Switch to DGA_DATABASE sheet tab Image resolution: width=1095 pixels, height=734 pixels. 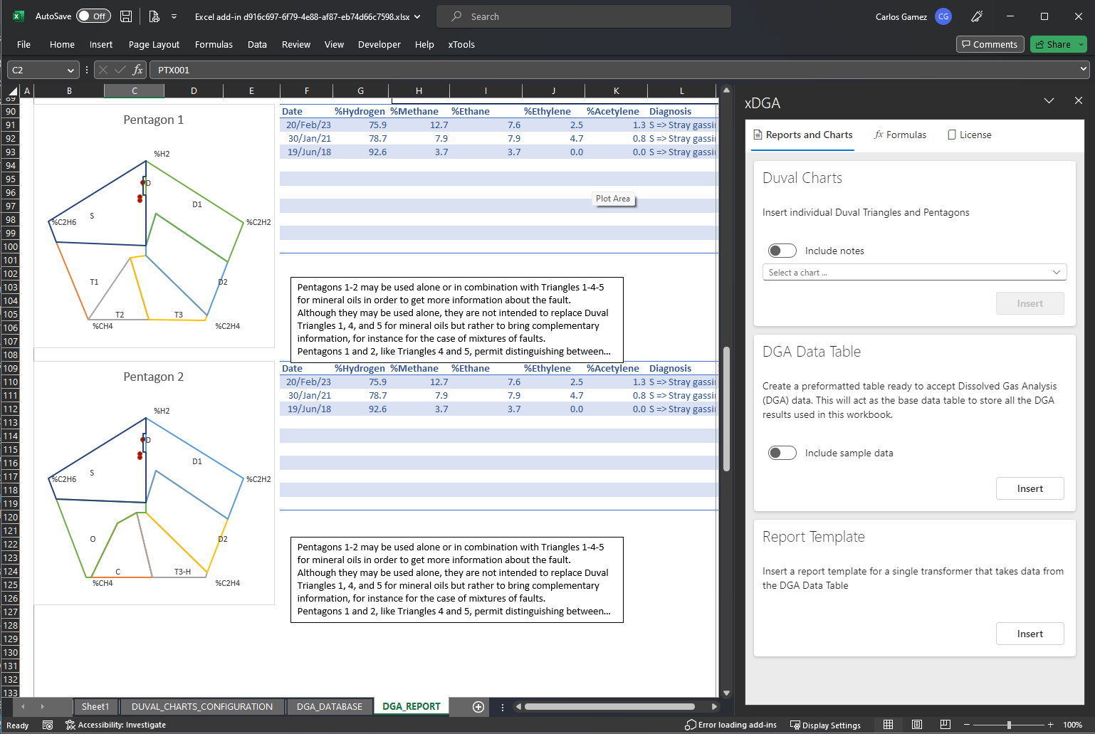(x=329, y=707)
